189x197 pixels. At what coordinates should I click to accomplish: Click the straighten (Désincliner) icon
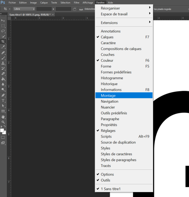[x=81, y=9]
